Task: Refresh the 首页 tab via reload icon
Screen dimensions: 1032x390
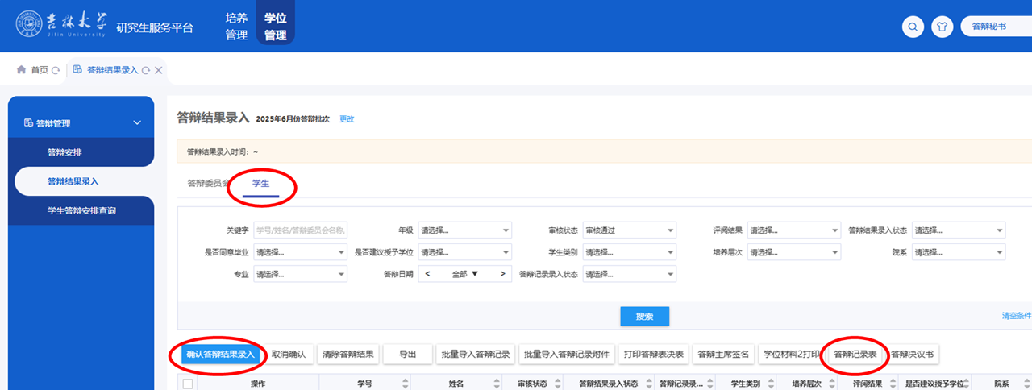Action: [x=56, y=71]
